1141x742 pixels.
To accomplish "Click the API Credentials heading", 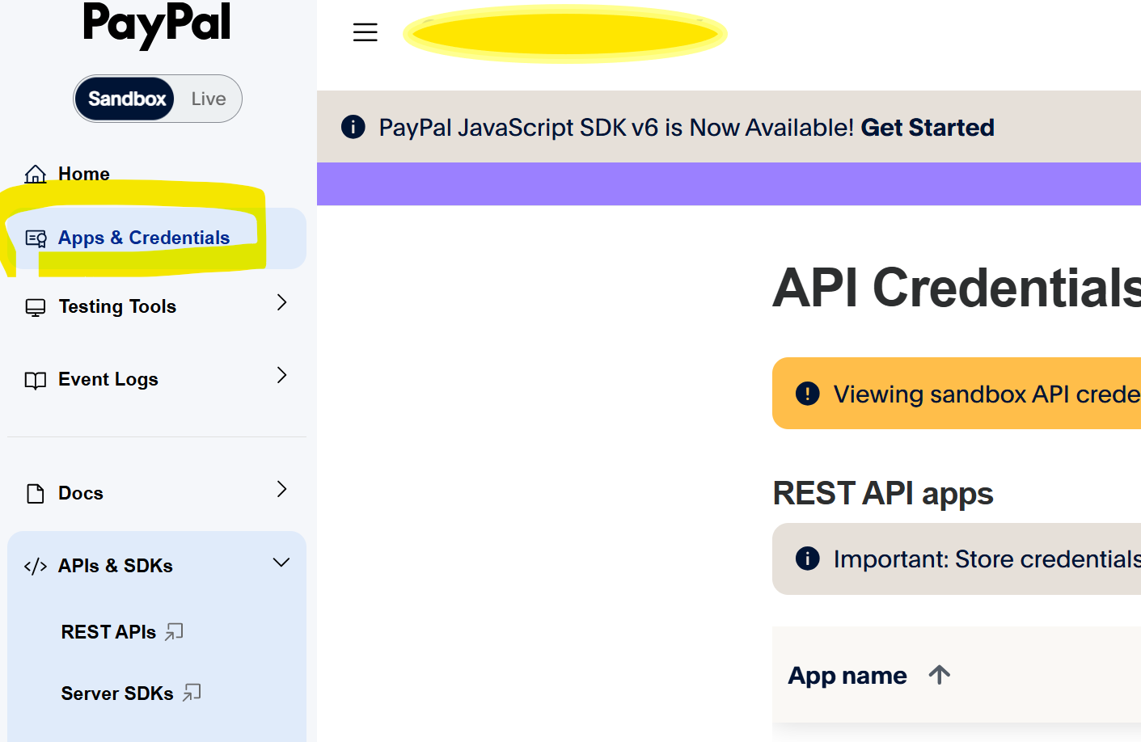I will (x=957, y=288).
